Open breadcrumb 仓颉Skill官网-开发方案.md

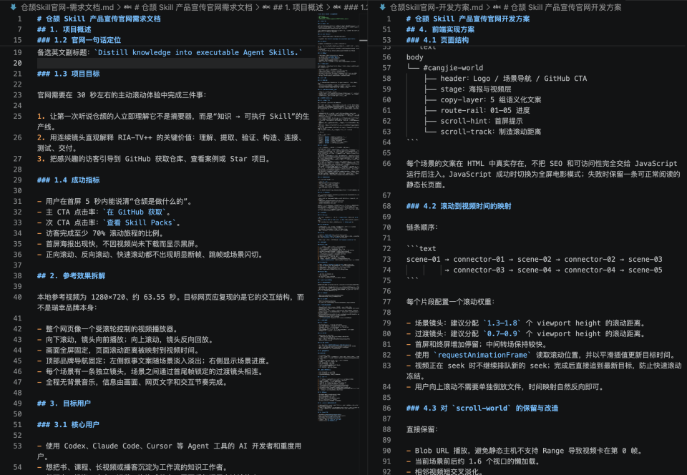pos(436,7)
